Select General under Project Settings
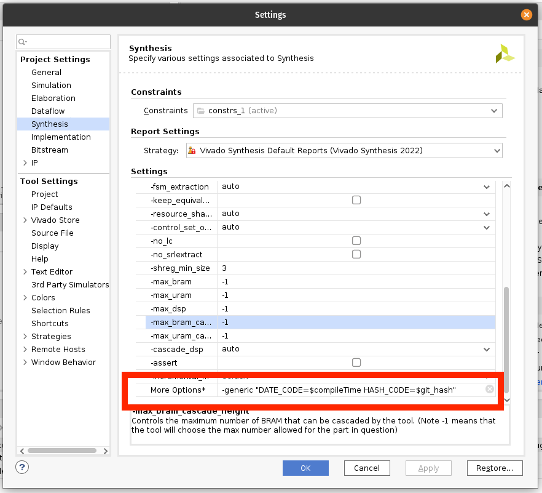Image resolution: width=542 pixels, height=493 pixels. point(46,73)
